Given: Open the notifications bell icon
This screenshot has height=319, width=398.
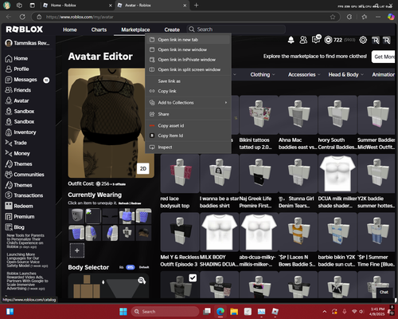Looking at the screenshot, I should pyautogui.click(x=291, y=40).
